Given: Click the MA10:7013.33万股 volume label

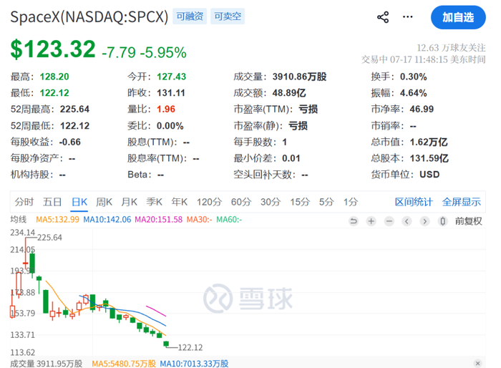Looking at the screenshot, I should pos(194,364).
